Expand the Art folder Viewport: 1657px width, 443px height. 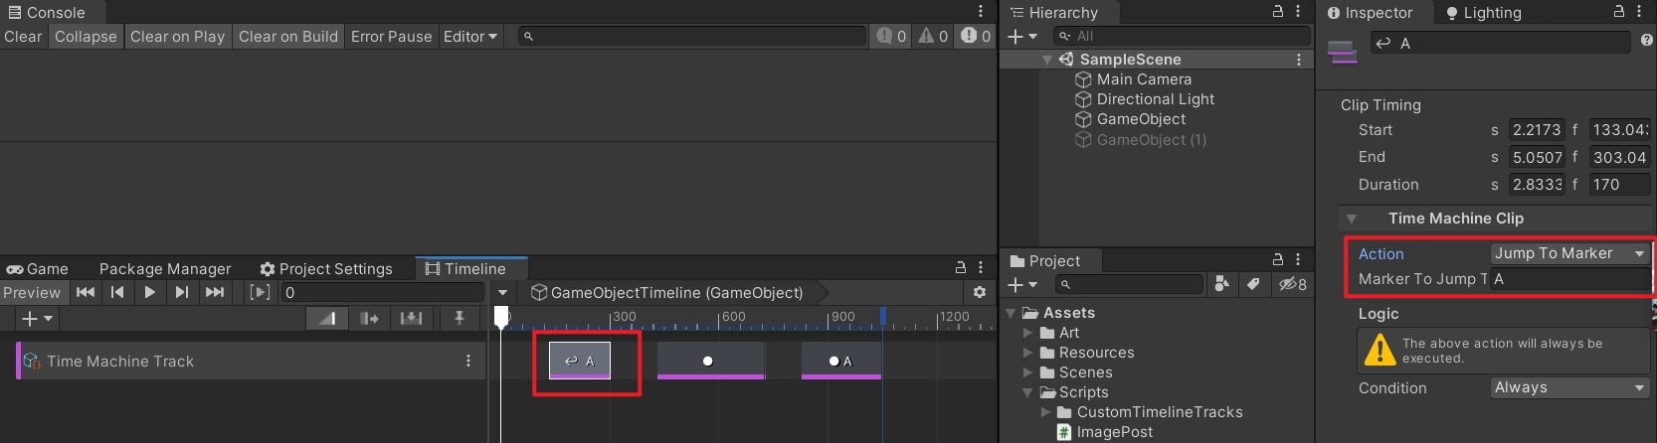pyautogui.click(x=1028, y=333)
